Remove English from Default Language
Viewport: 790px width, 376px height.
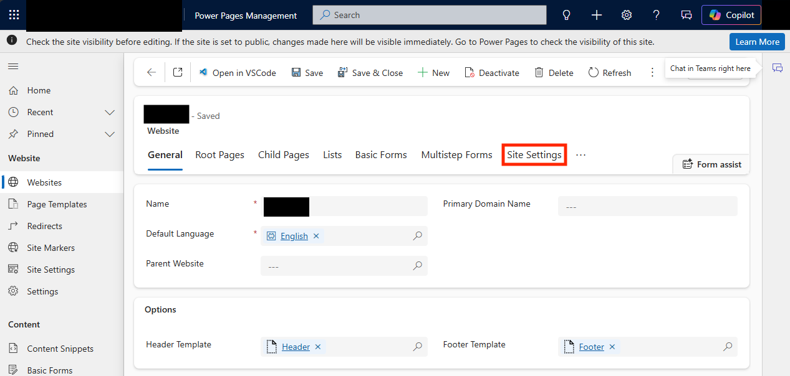316,236
